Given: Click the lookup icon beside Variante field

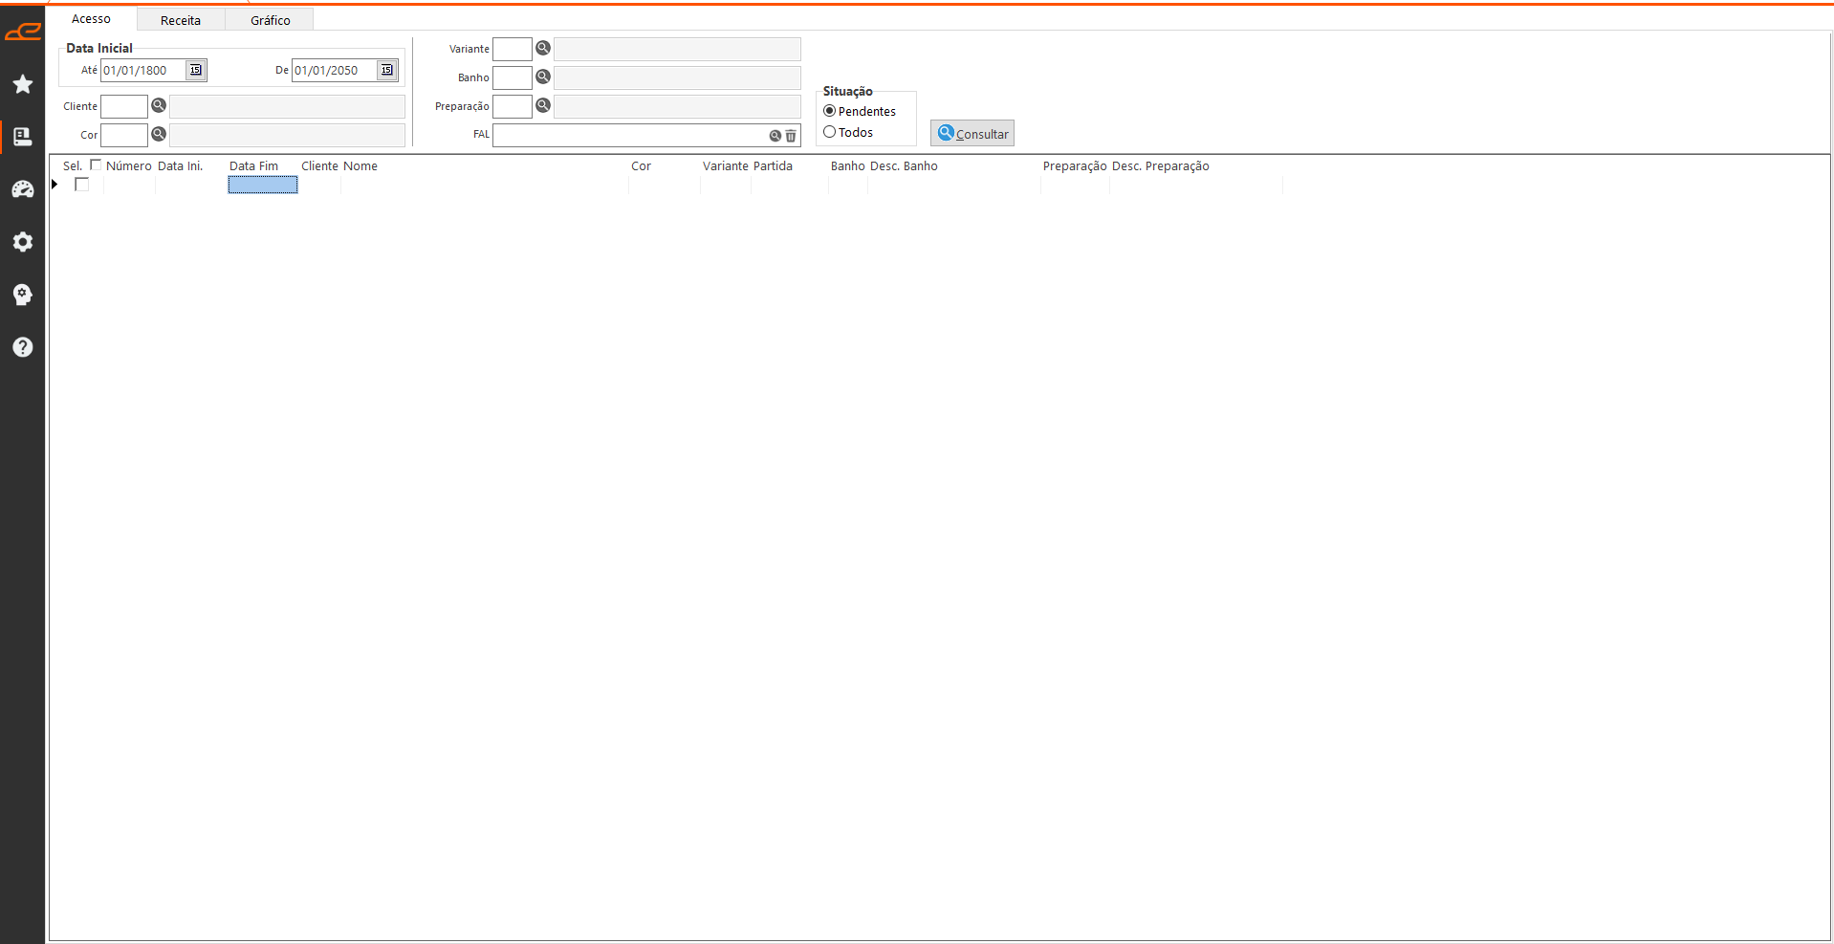Looking at the screenshot, I should click(x=543, y=48).
